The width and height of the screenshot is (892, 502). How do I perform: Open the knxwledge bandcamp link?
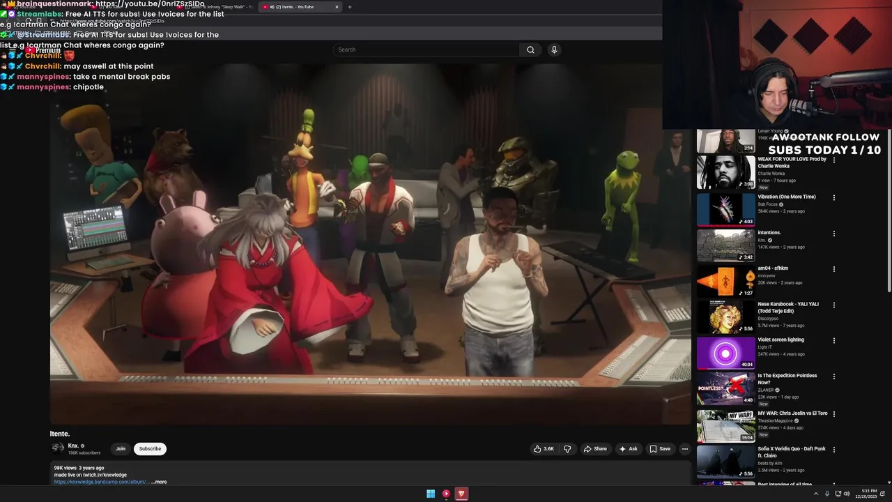102,482
